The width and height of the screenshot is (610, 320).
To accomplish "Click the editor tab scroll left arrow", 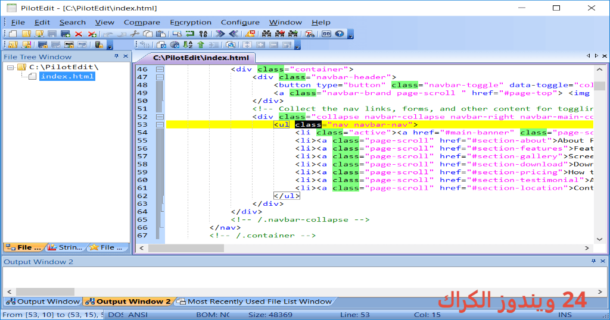I will 588,56.
